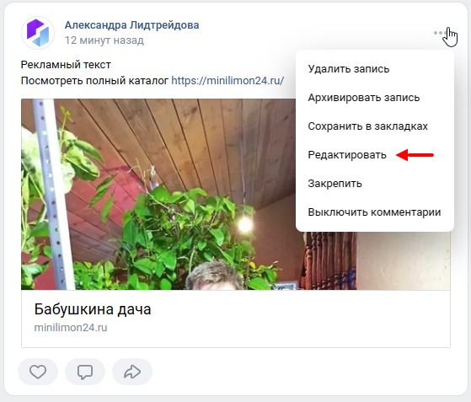This screenshot has height=402, width=471.
Task: Pin the post with Закрепить
Action: [x=335, y=184]
